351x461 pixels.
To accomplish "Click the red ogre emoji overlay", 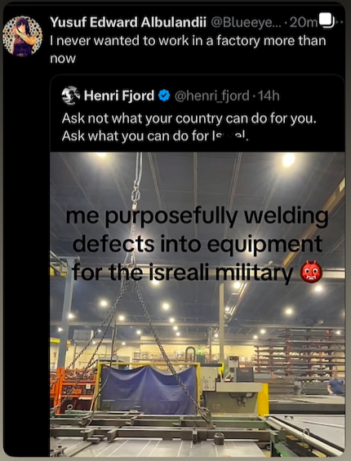I will pyautogui.click(x=311, y=272).
